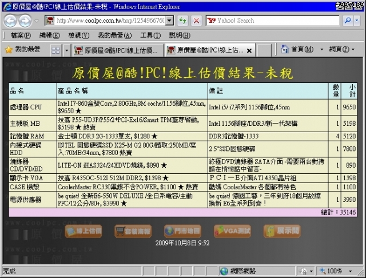Open the status bar security dropdown arrow
The height and width of the screenshot is (278, 366).
311,271
